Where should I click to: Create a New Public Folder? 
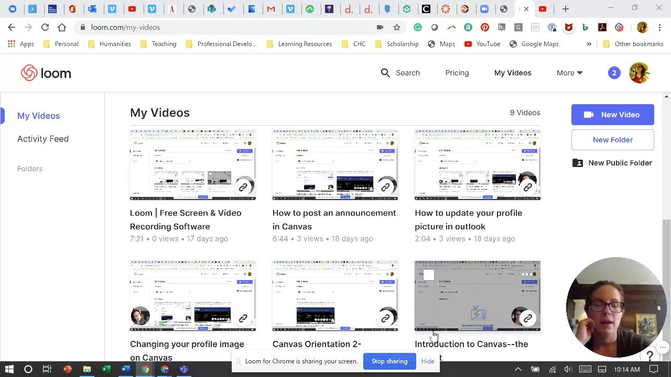[x=612, y=163]
